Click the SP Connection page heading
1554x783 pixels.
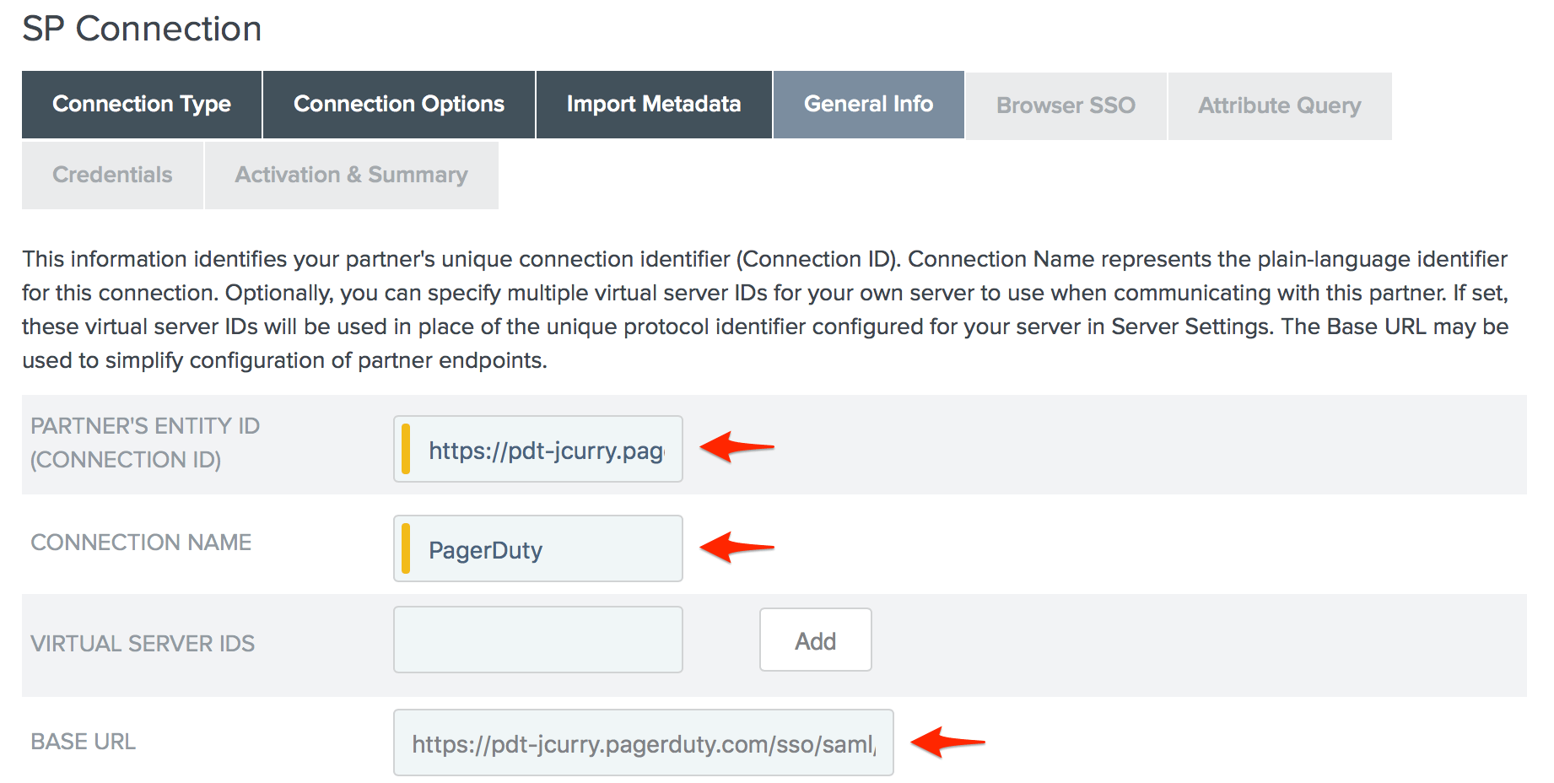coord(142,29)
